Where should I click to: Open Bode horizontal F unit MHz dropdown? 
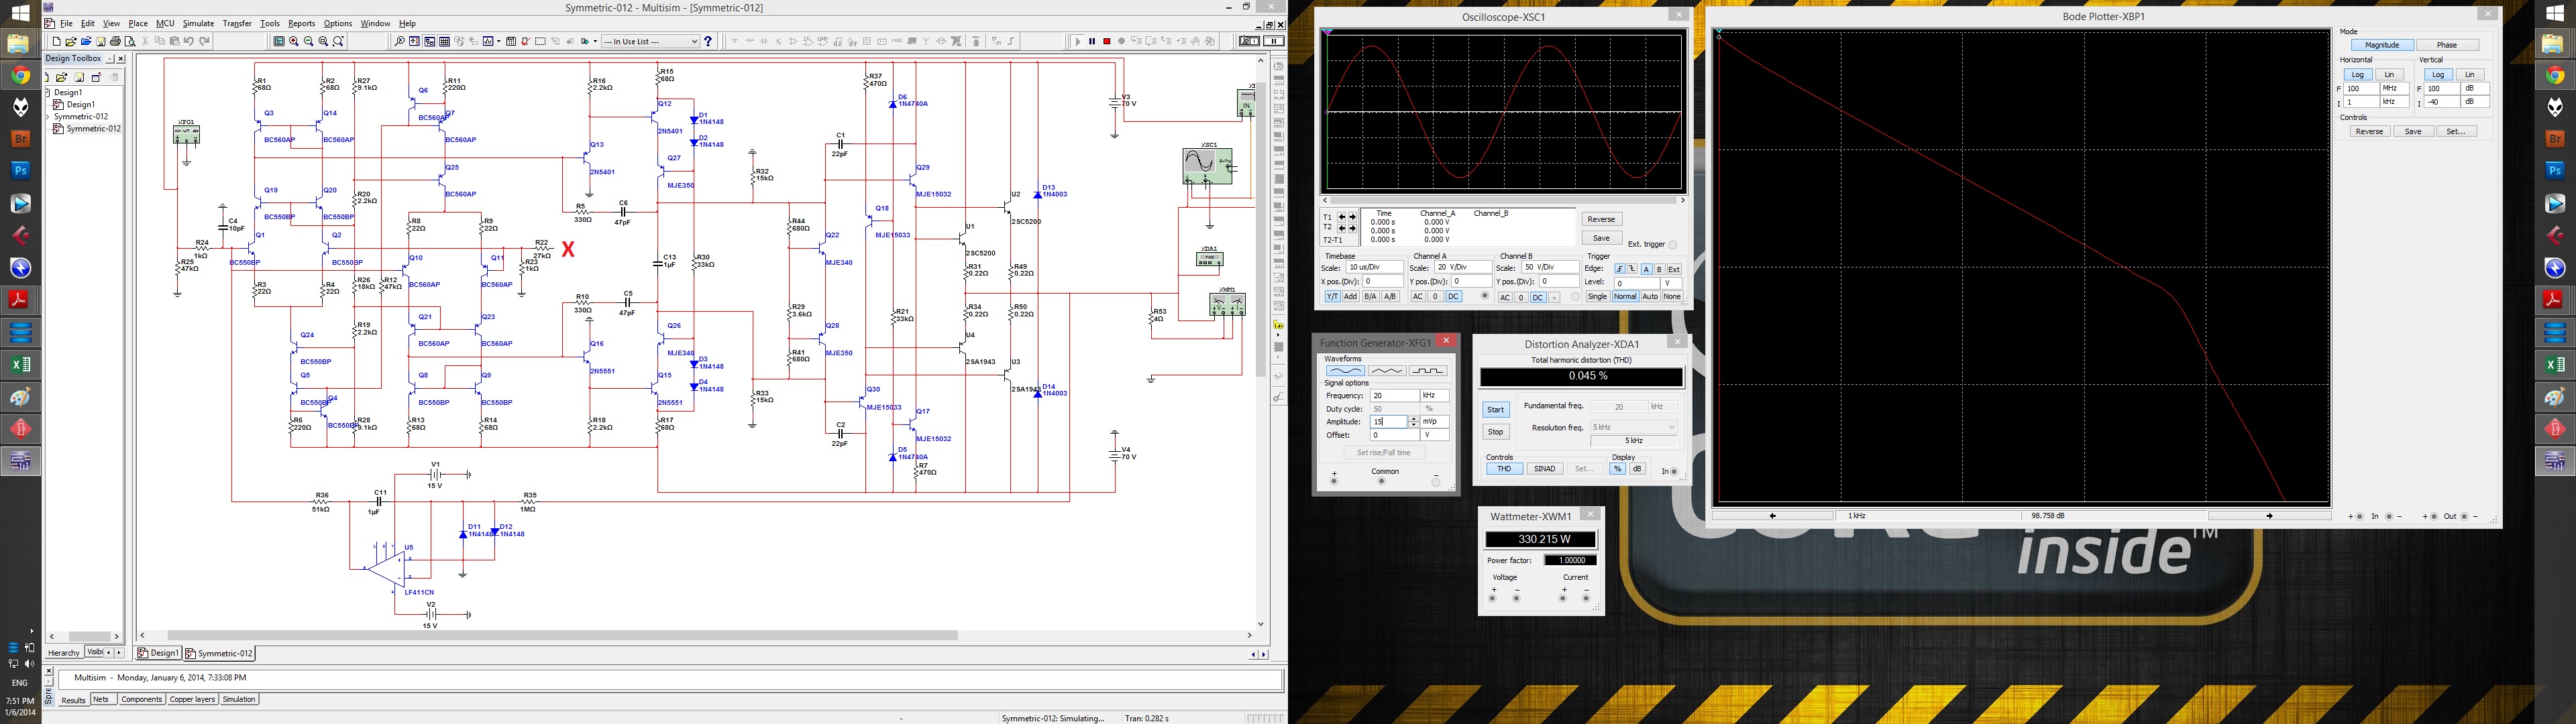click(2394, 89)
